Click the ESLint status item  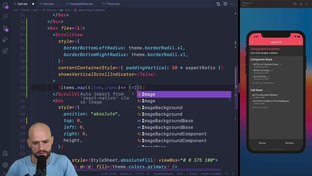click(192, 174)
